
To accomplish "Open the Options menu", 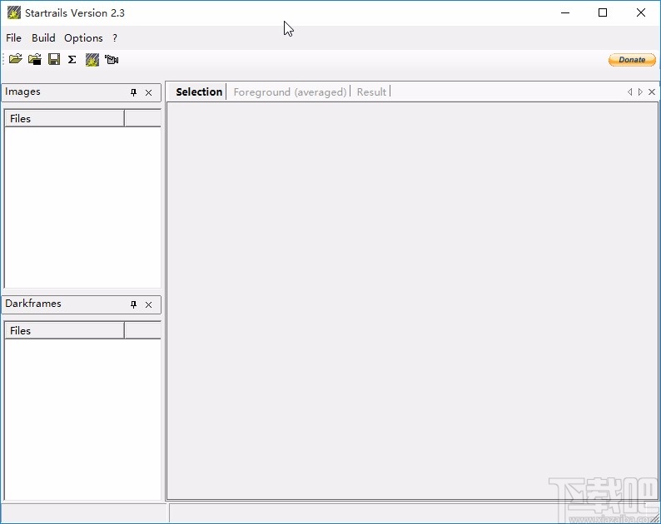I will (x=83, y=38).
